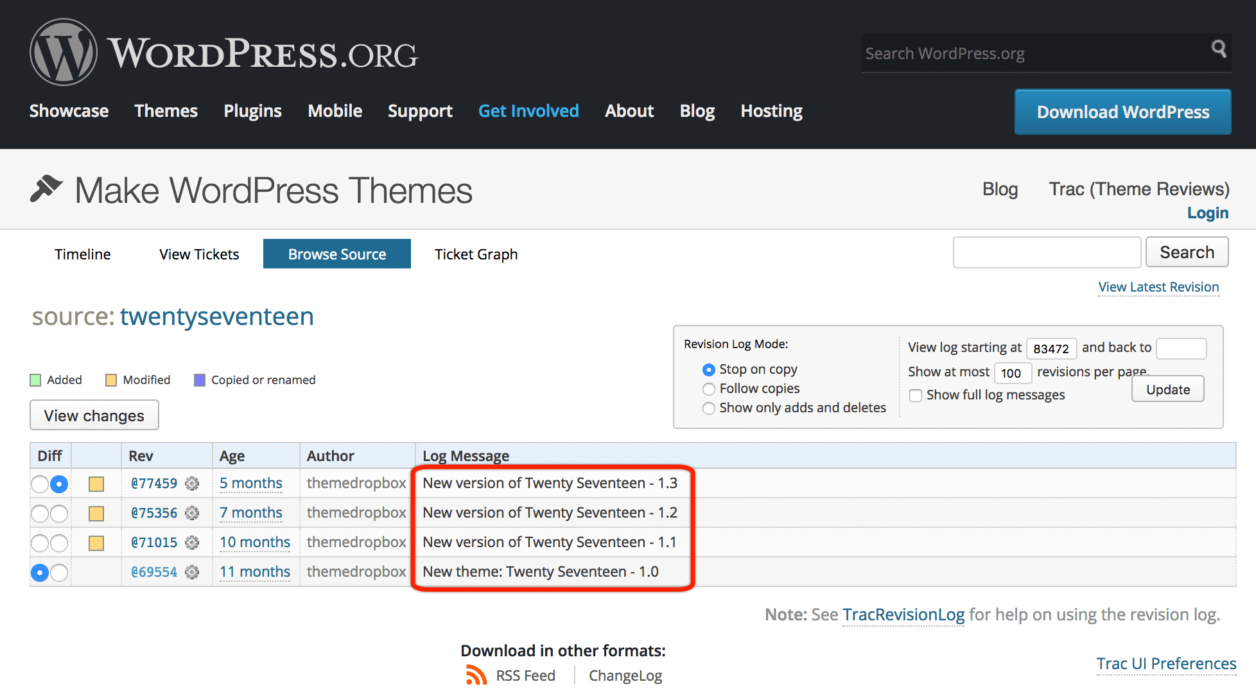The width and height of the screenshot is (1256, 691).
Task: Select second diff radio for revision 69554
Action: (59, 572)
